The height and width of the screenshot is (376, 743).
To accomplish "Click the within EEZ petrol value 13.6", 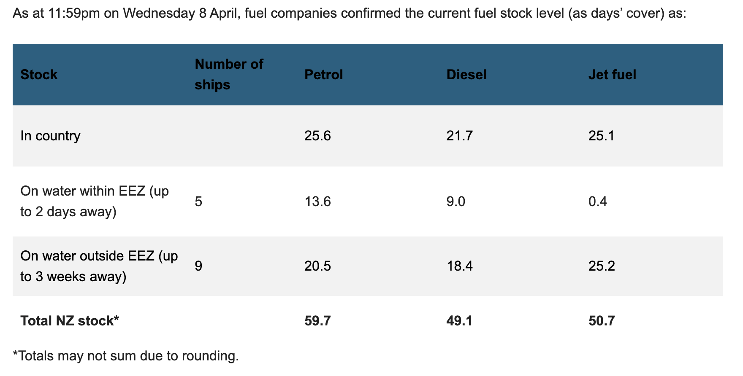I will 317,201.
